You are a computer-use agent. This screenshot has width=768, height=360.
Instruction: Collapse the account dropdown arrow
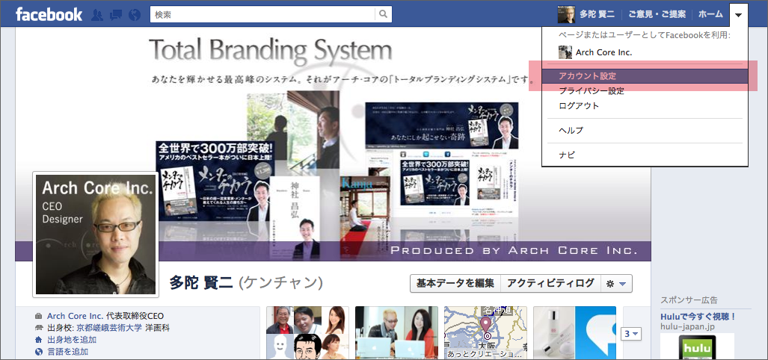click(738, 15)
